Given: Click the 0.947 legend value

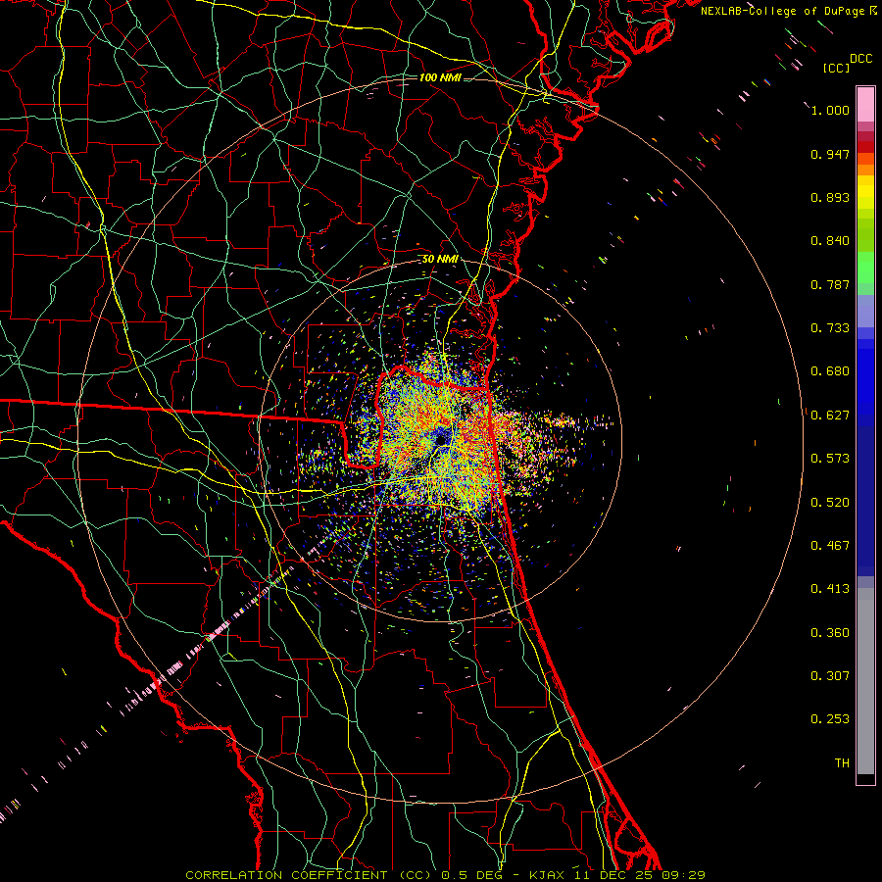Looking at the screenshot, I should pos(830,154).
